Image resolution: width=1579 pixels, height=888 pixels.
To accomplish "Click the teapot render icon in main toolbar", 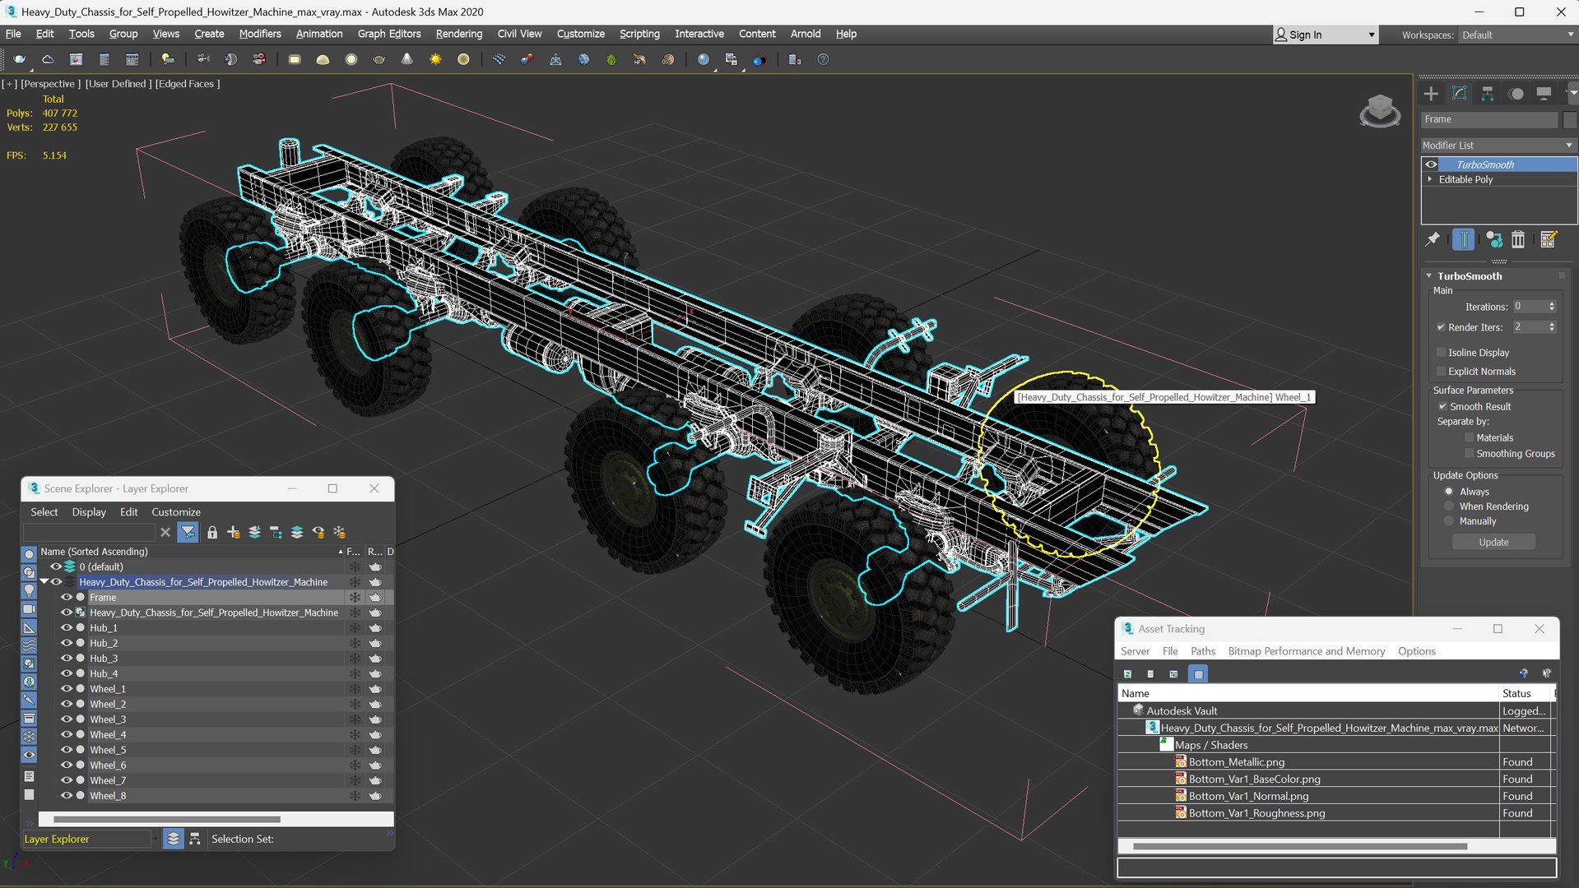I will (x=20, y=59).
